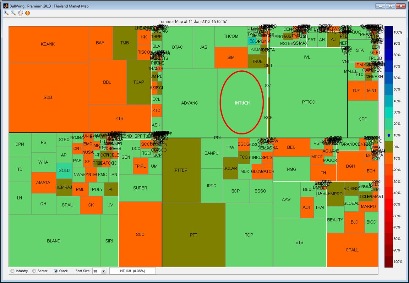Click the BTS stock block
This screenshot has height=283, width=409.
click(299, 242)
